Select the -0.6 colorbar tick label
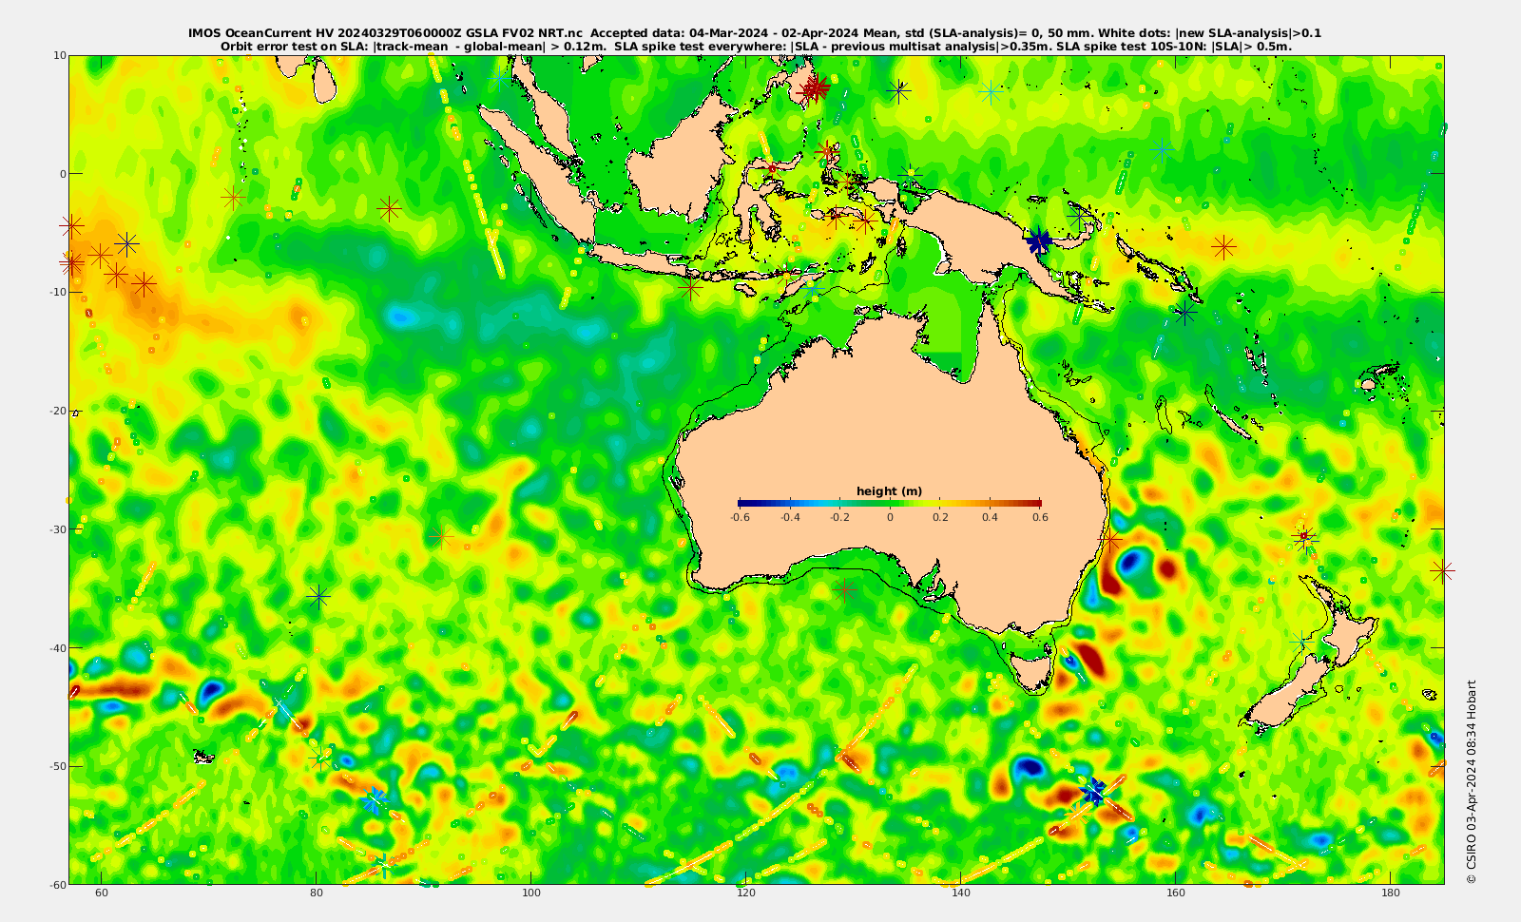 tap(739, 518)
